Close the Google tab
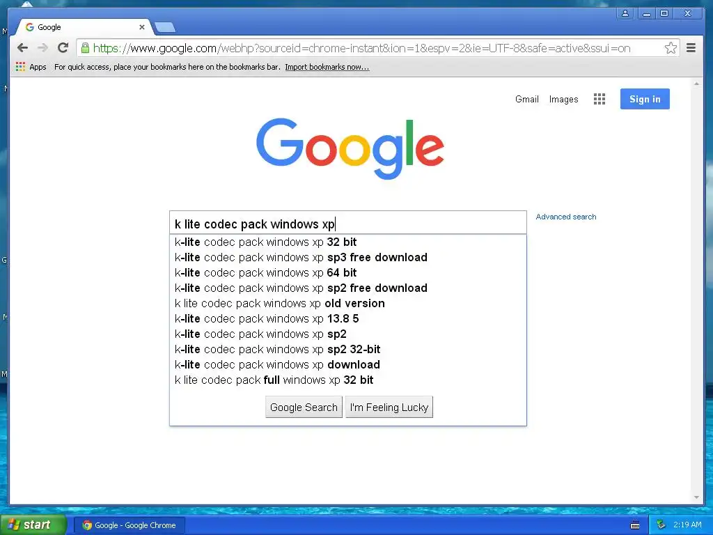Image resolution: width=713 pixels, height=535 pixels. click(142, 27)
